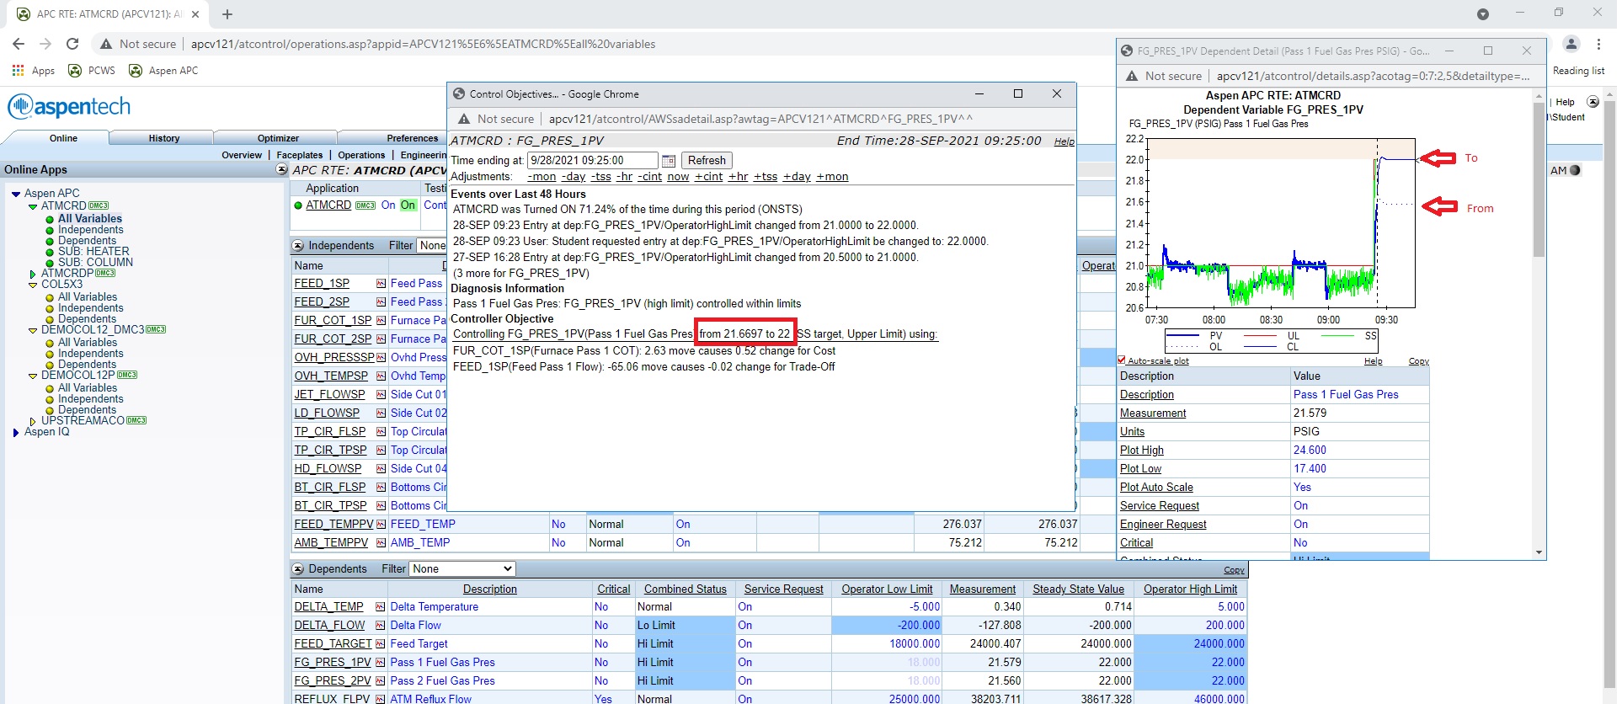Open trend plot icon for FEED_2SP

click(381, 302)
